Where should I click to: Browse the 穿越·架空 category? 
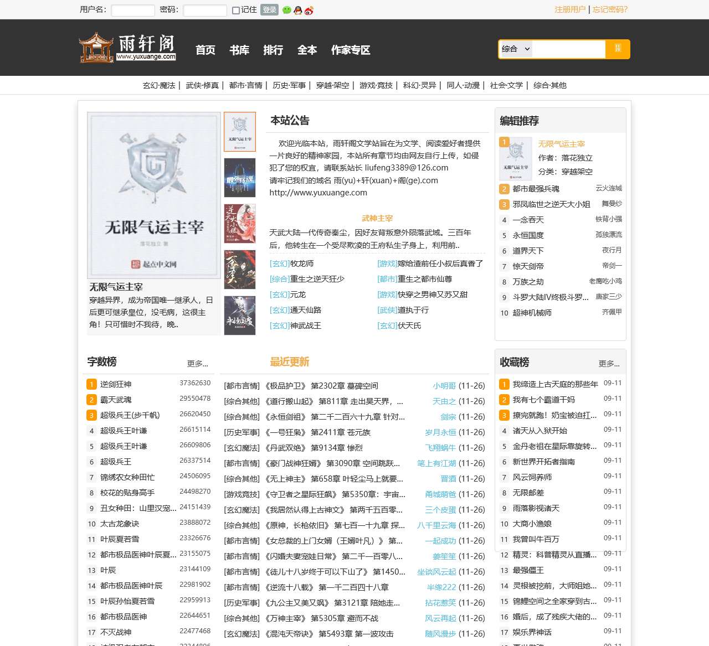(x=332, y=85)
